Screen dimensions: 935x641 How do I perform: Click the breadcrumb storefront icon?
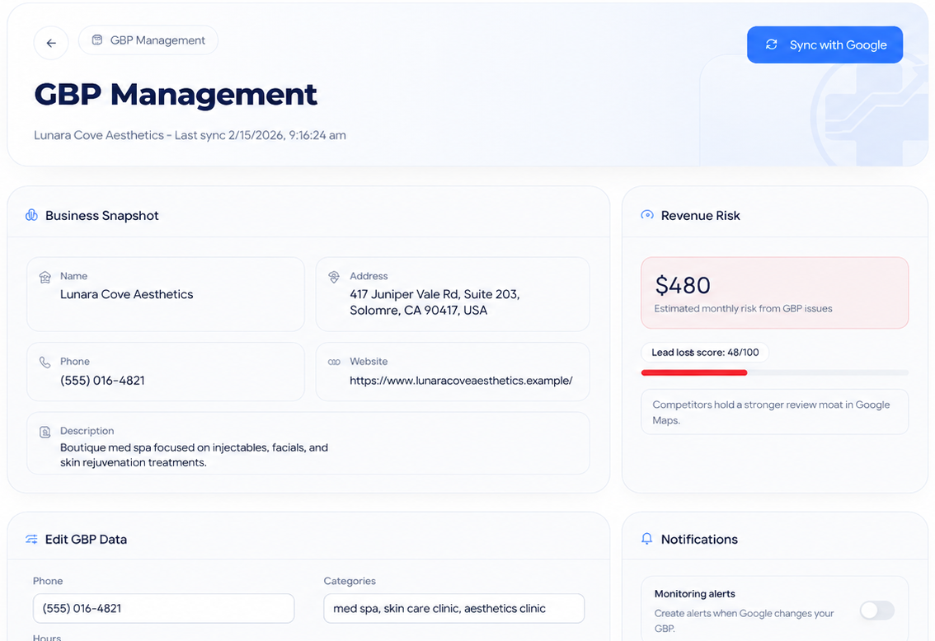96,40
